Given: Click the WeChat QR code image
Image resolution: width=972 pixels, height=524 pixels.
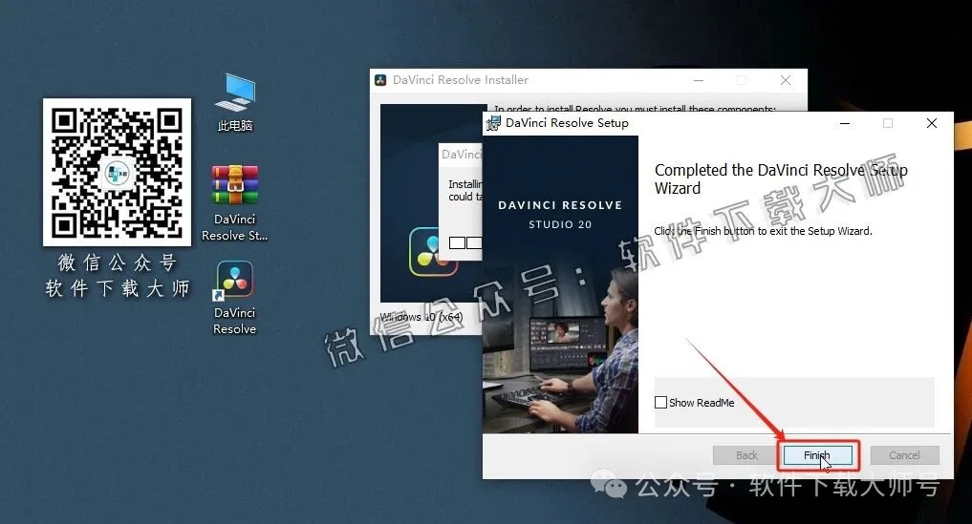Looking at the screenshot, I should pos(117,172).
